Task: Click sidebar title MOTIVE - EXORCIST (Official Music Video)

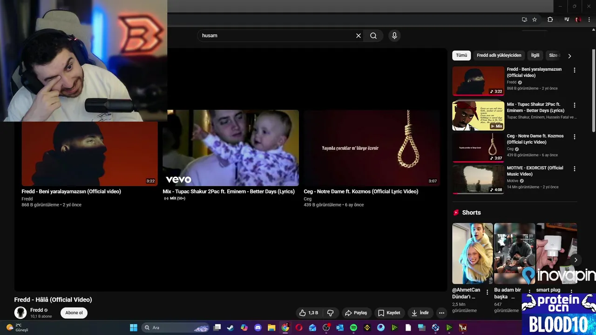Action: (535, 171)
